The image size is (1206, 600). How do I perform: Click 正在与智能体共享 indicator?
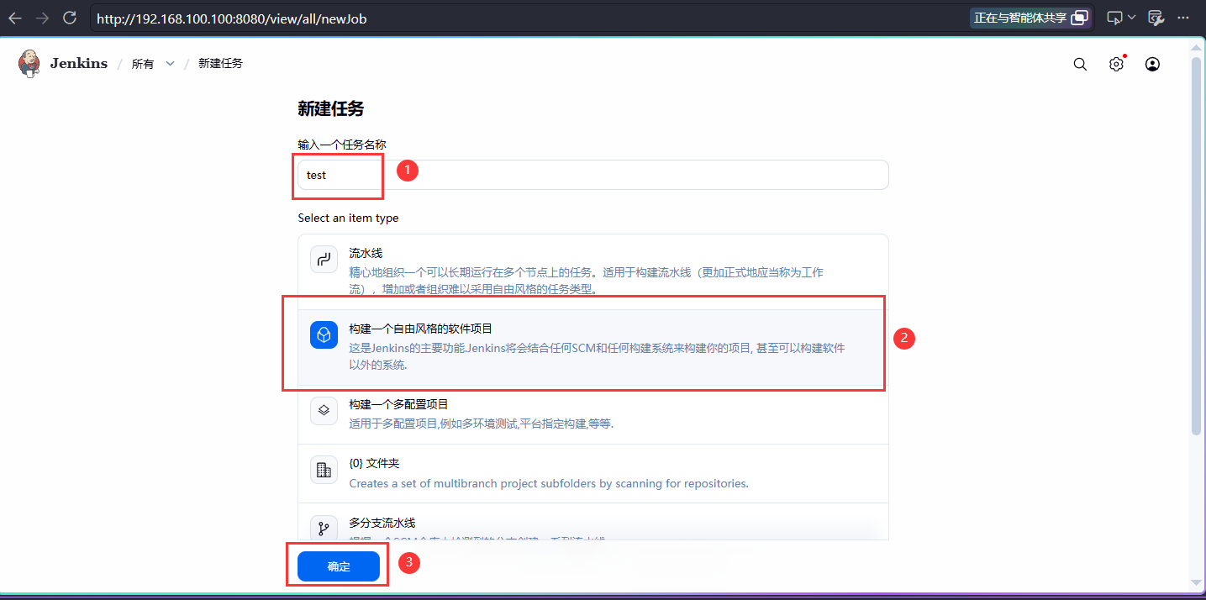(x=1031, y=18)
